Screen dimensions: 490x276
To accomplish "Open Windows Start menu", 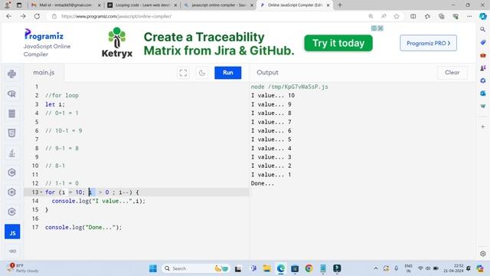I will tap(153, 268).
